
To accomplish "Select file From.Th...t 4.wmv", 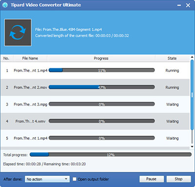I will (30, 121).
